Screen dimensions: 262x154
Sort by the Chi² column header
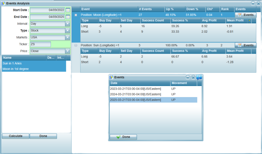pos(213,9)
